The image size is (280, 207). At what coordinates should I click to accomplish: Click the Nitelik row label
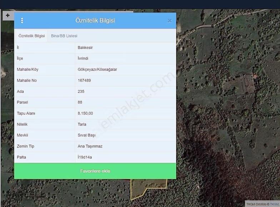pos(22,124)
